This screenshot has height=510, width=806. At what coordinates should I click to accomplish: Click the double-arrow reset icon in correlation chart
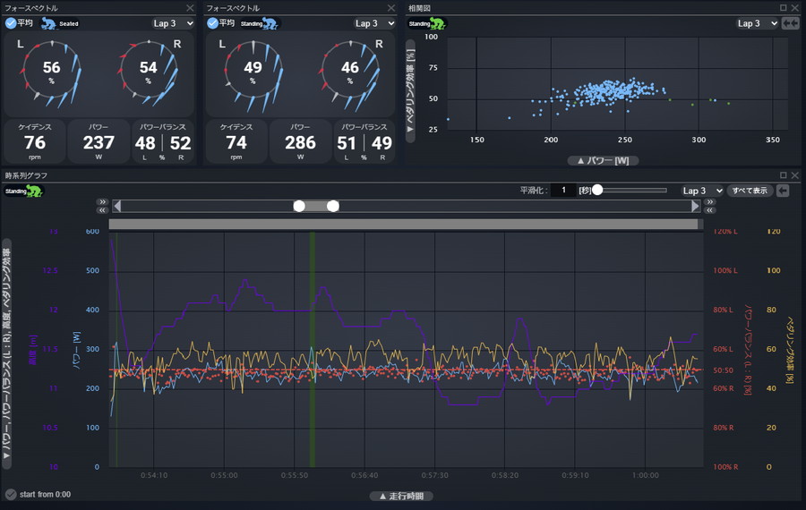tap(791, 23)
